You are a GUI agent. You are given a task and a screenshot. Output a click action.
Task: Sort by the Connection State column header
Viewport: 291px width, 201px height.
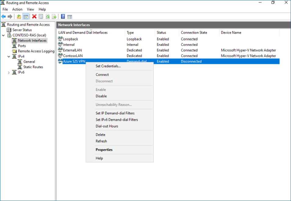pos(194,33)
